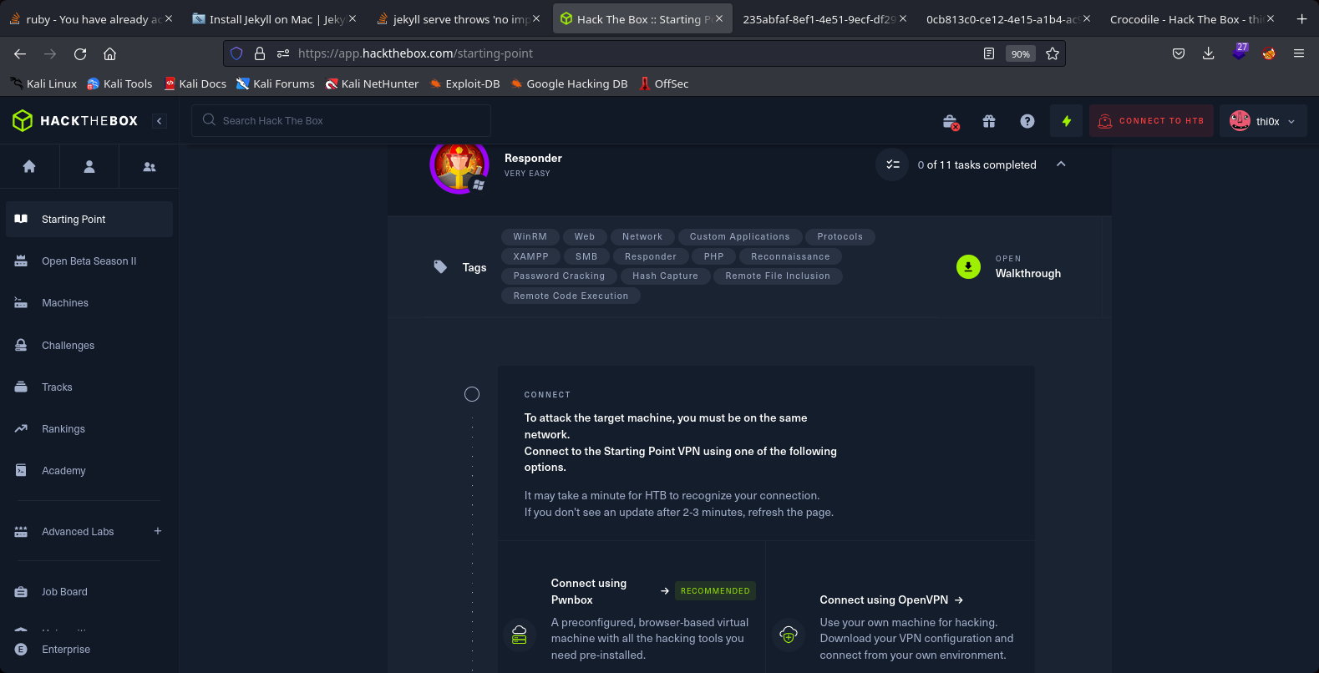The height and width of the screenshot is (673, 1319).
Task: Open Rankings sidebar item
Action: [89, 428]
